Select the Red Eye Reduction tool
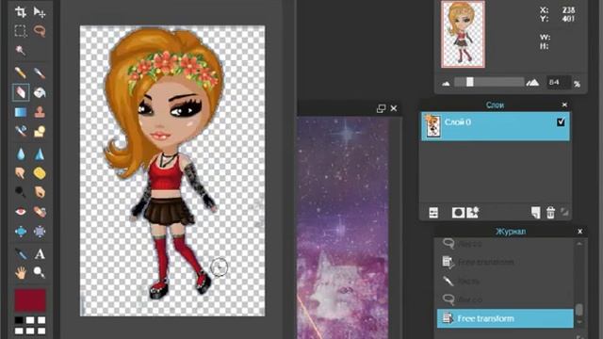 point(21,211)
